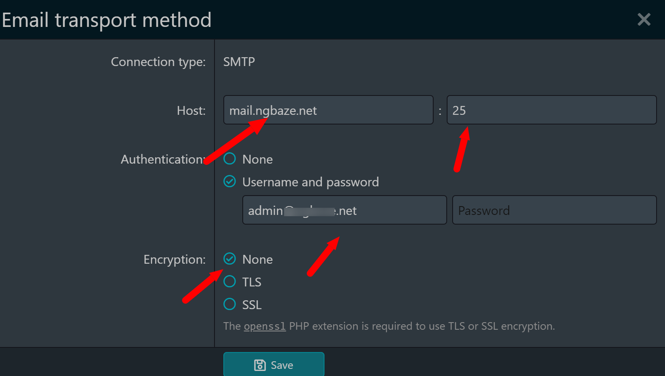Click the Password input field
This screenshot has height=376, width=665.
(x=554, y=210)
